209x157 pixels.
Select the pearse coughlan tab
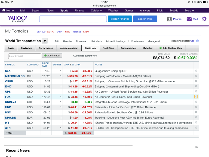coord(69,48)
